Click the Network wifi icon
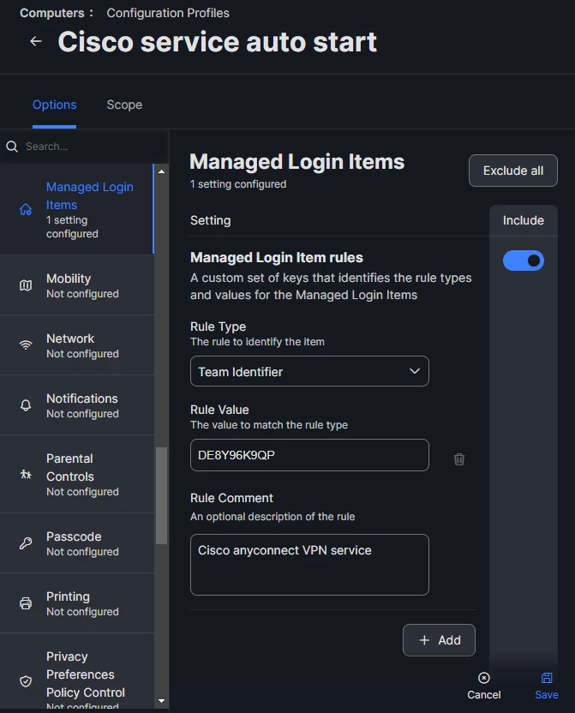The image size is (575, 713). (x=26, y=345)
